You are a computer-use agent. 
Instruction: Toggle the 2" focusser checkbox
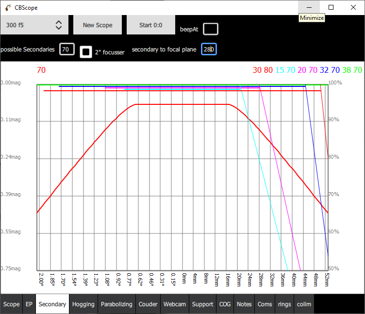pyautogui.click(x=85, y=51)
